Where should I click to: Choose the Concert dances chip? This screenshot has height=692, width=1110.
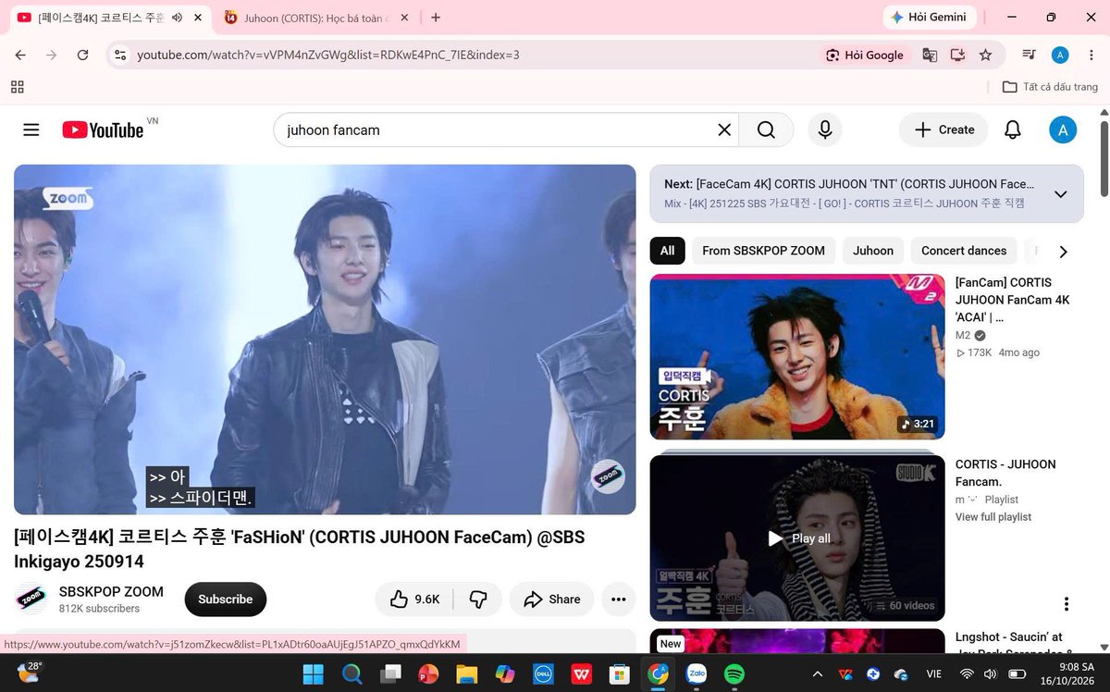pyautogui.click(x=964, y=251)
